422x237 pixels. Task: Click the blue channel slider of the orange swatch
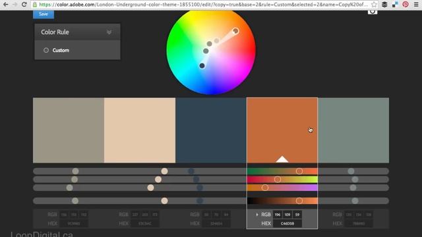(x=282, y=188)
